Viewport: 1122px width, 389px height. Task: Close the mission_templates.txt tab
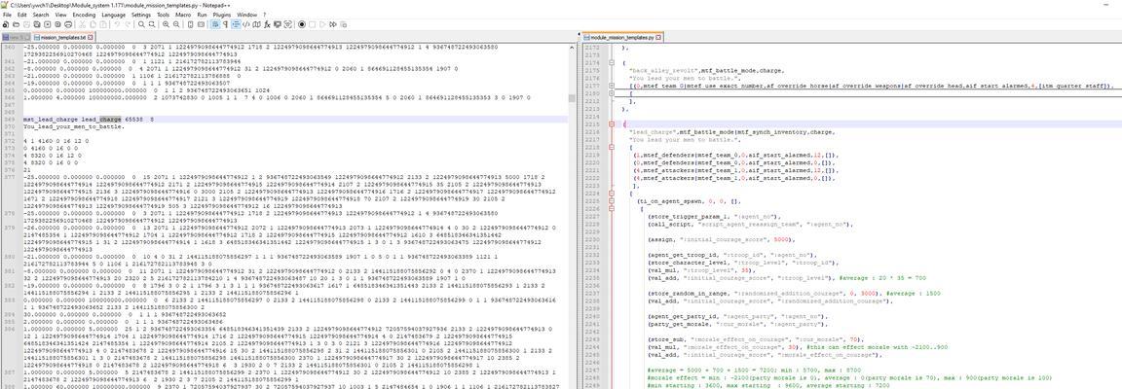tap(91, 37)
